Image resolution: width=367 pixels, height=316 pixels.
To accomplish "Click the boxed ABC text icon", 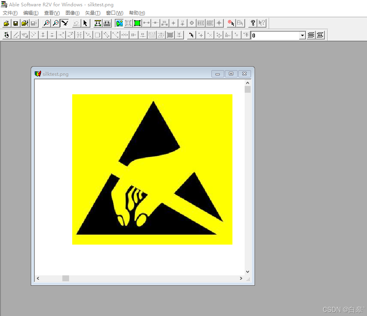I will click(201, 23).
